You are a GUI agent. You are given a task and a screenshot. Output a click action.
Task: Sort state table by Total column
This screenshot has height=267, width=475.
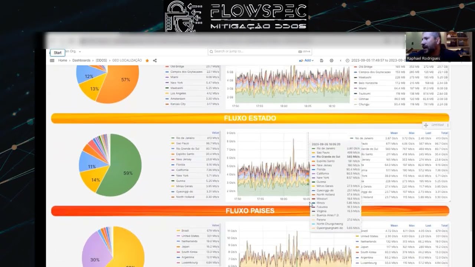(x=444, y=133)
